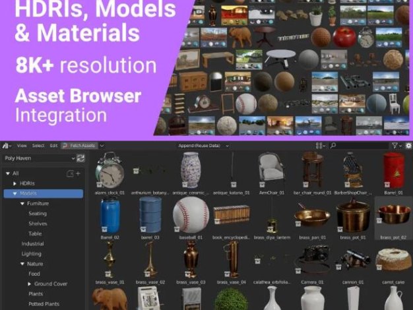This screenshot has height=310, width=413.
Task: Click the asset search field
Action: click(x=359, y=146)
